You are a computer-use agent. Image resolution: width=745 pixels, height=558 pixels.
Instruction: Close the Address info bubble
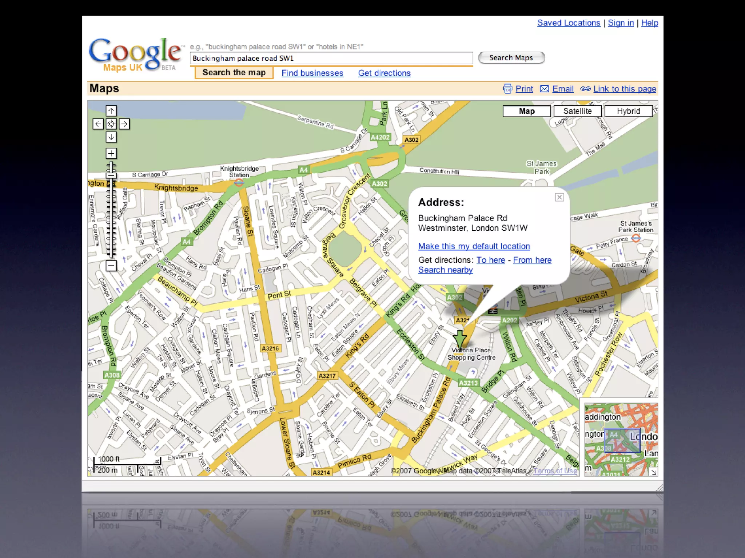point(559,197)
